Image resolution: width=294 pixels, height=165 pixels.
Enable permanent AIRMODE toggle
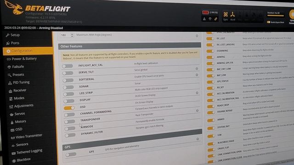70,129
